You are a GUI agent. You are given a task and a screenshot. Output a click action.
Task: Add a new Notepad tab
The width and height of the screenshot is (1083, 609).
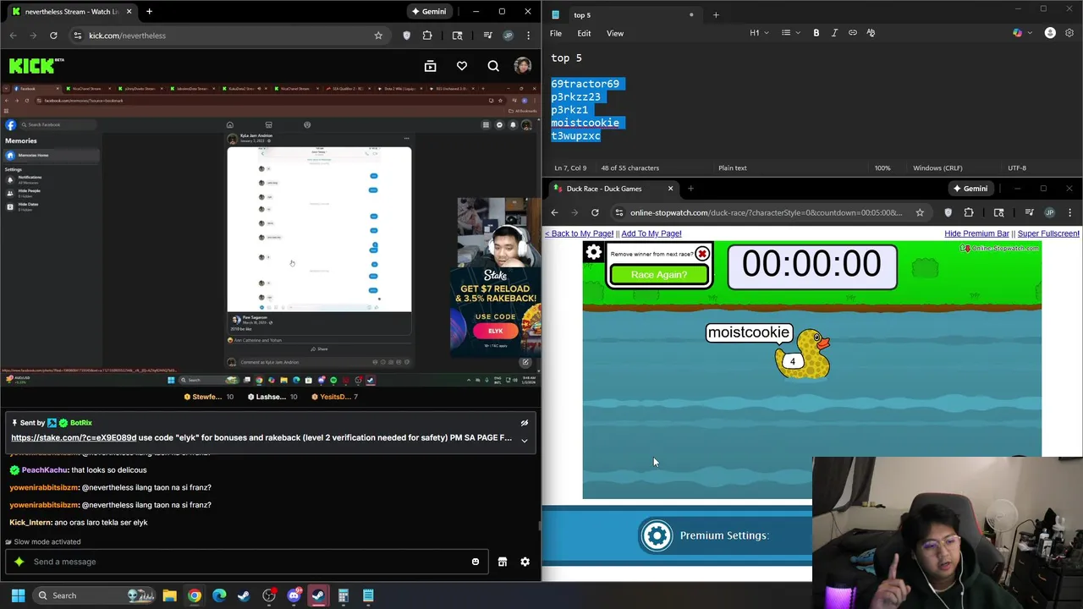tap(716, 14)
